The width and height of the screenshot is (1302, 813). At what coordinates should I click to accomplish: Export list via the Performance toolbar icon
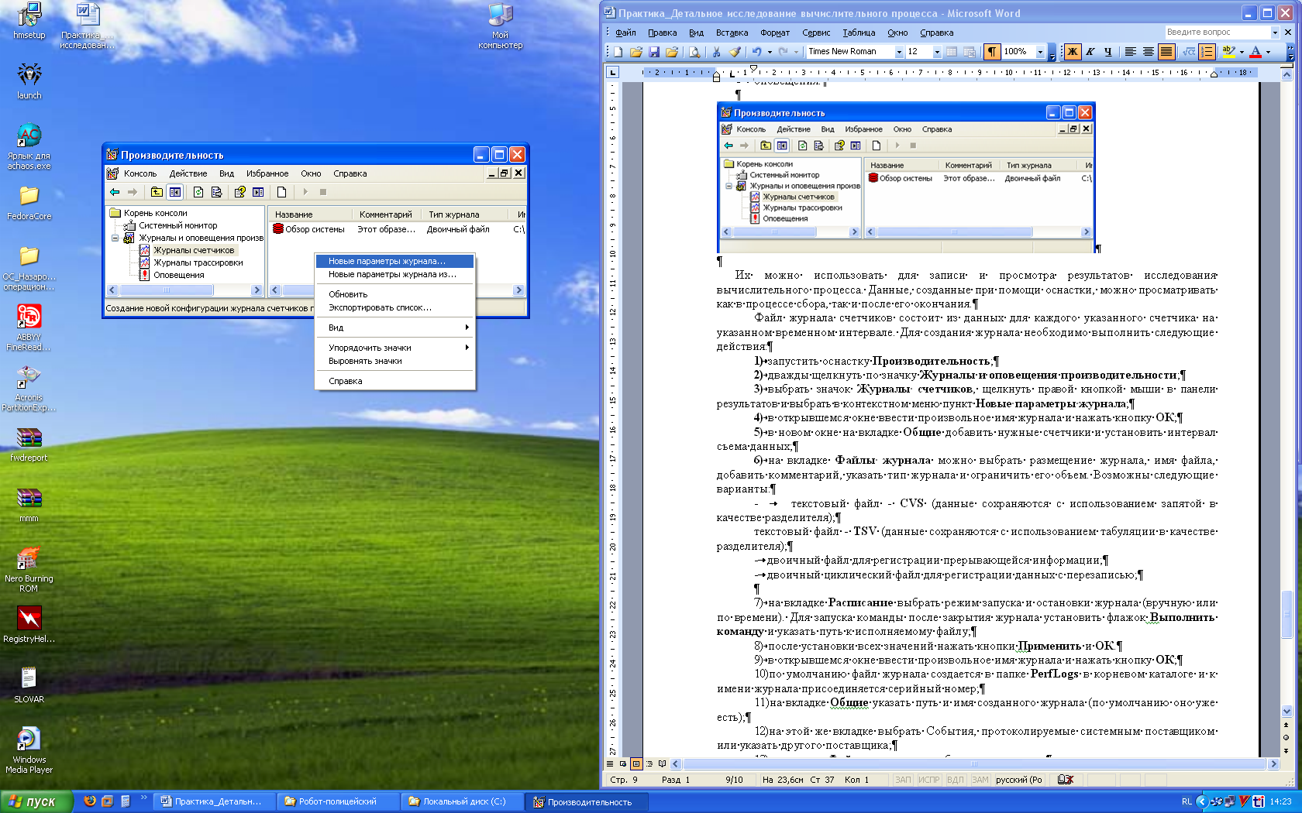pos(216,192)
